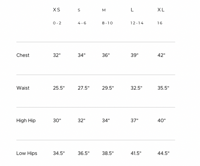The width and height of the screenshot is (200, 166).
Task: Select the 40" high hip value for XL
Action: point(161,121)
